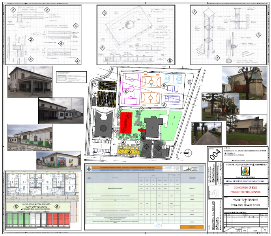Select the upper blue volleyball court
Image resolution: width=271 pixels, height=236 pixels.
coord(173,88)
